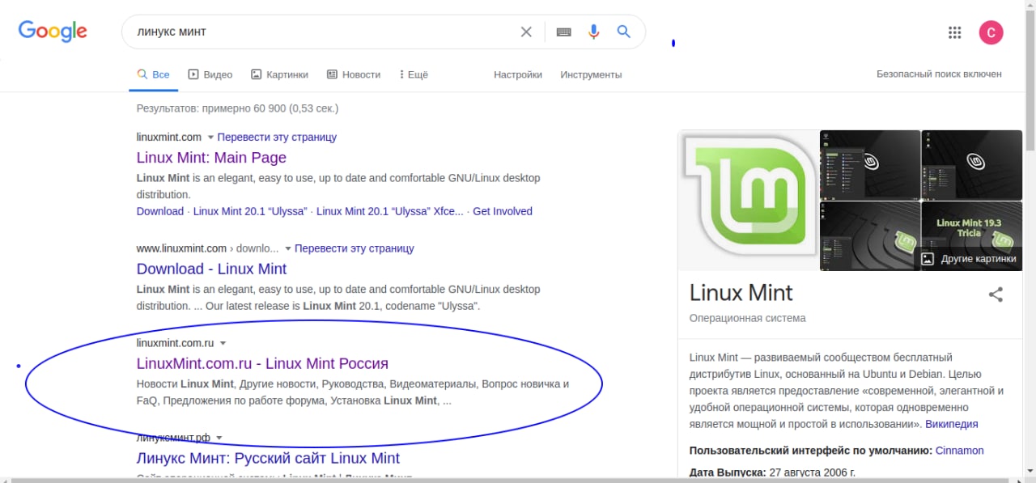Open Linux Mint 20.1 “Ulyssa” sitelink
This screenshot has height=483, width=1036.
250,211
